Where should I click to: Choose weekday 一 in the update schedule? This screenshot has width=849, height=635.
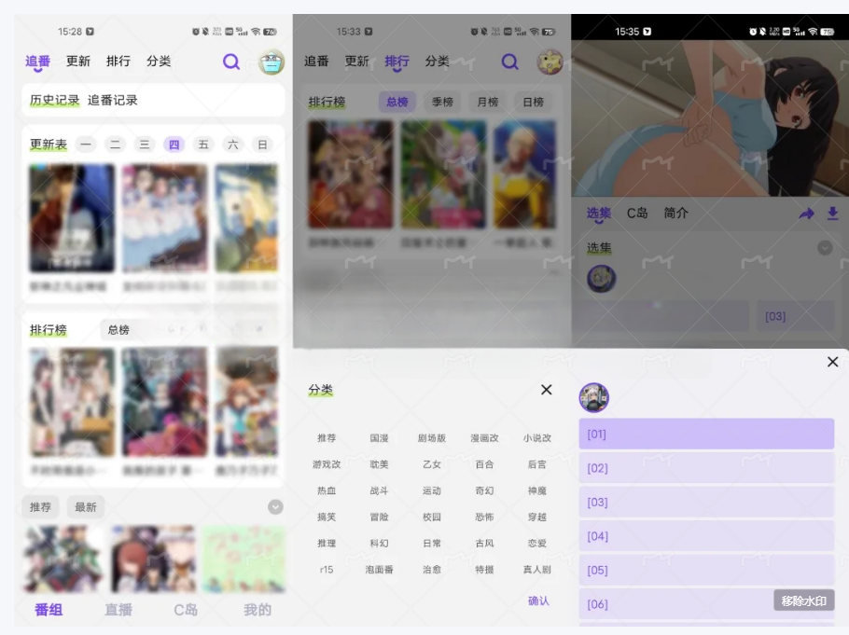point(86,145)
